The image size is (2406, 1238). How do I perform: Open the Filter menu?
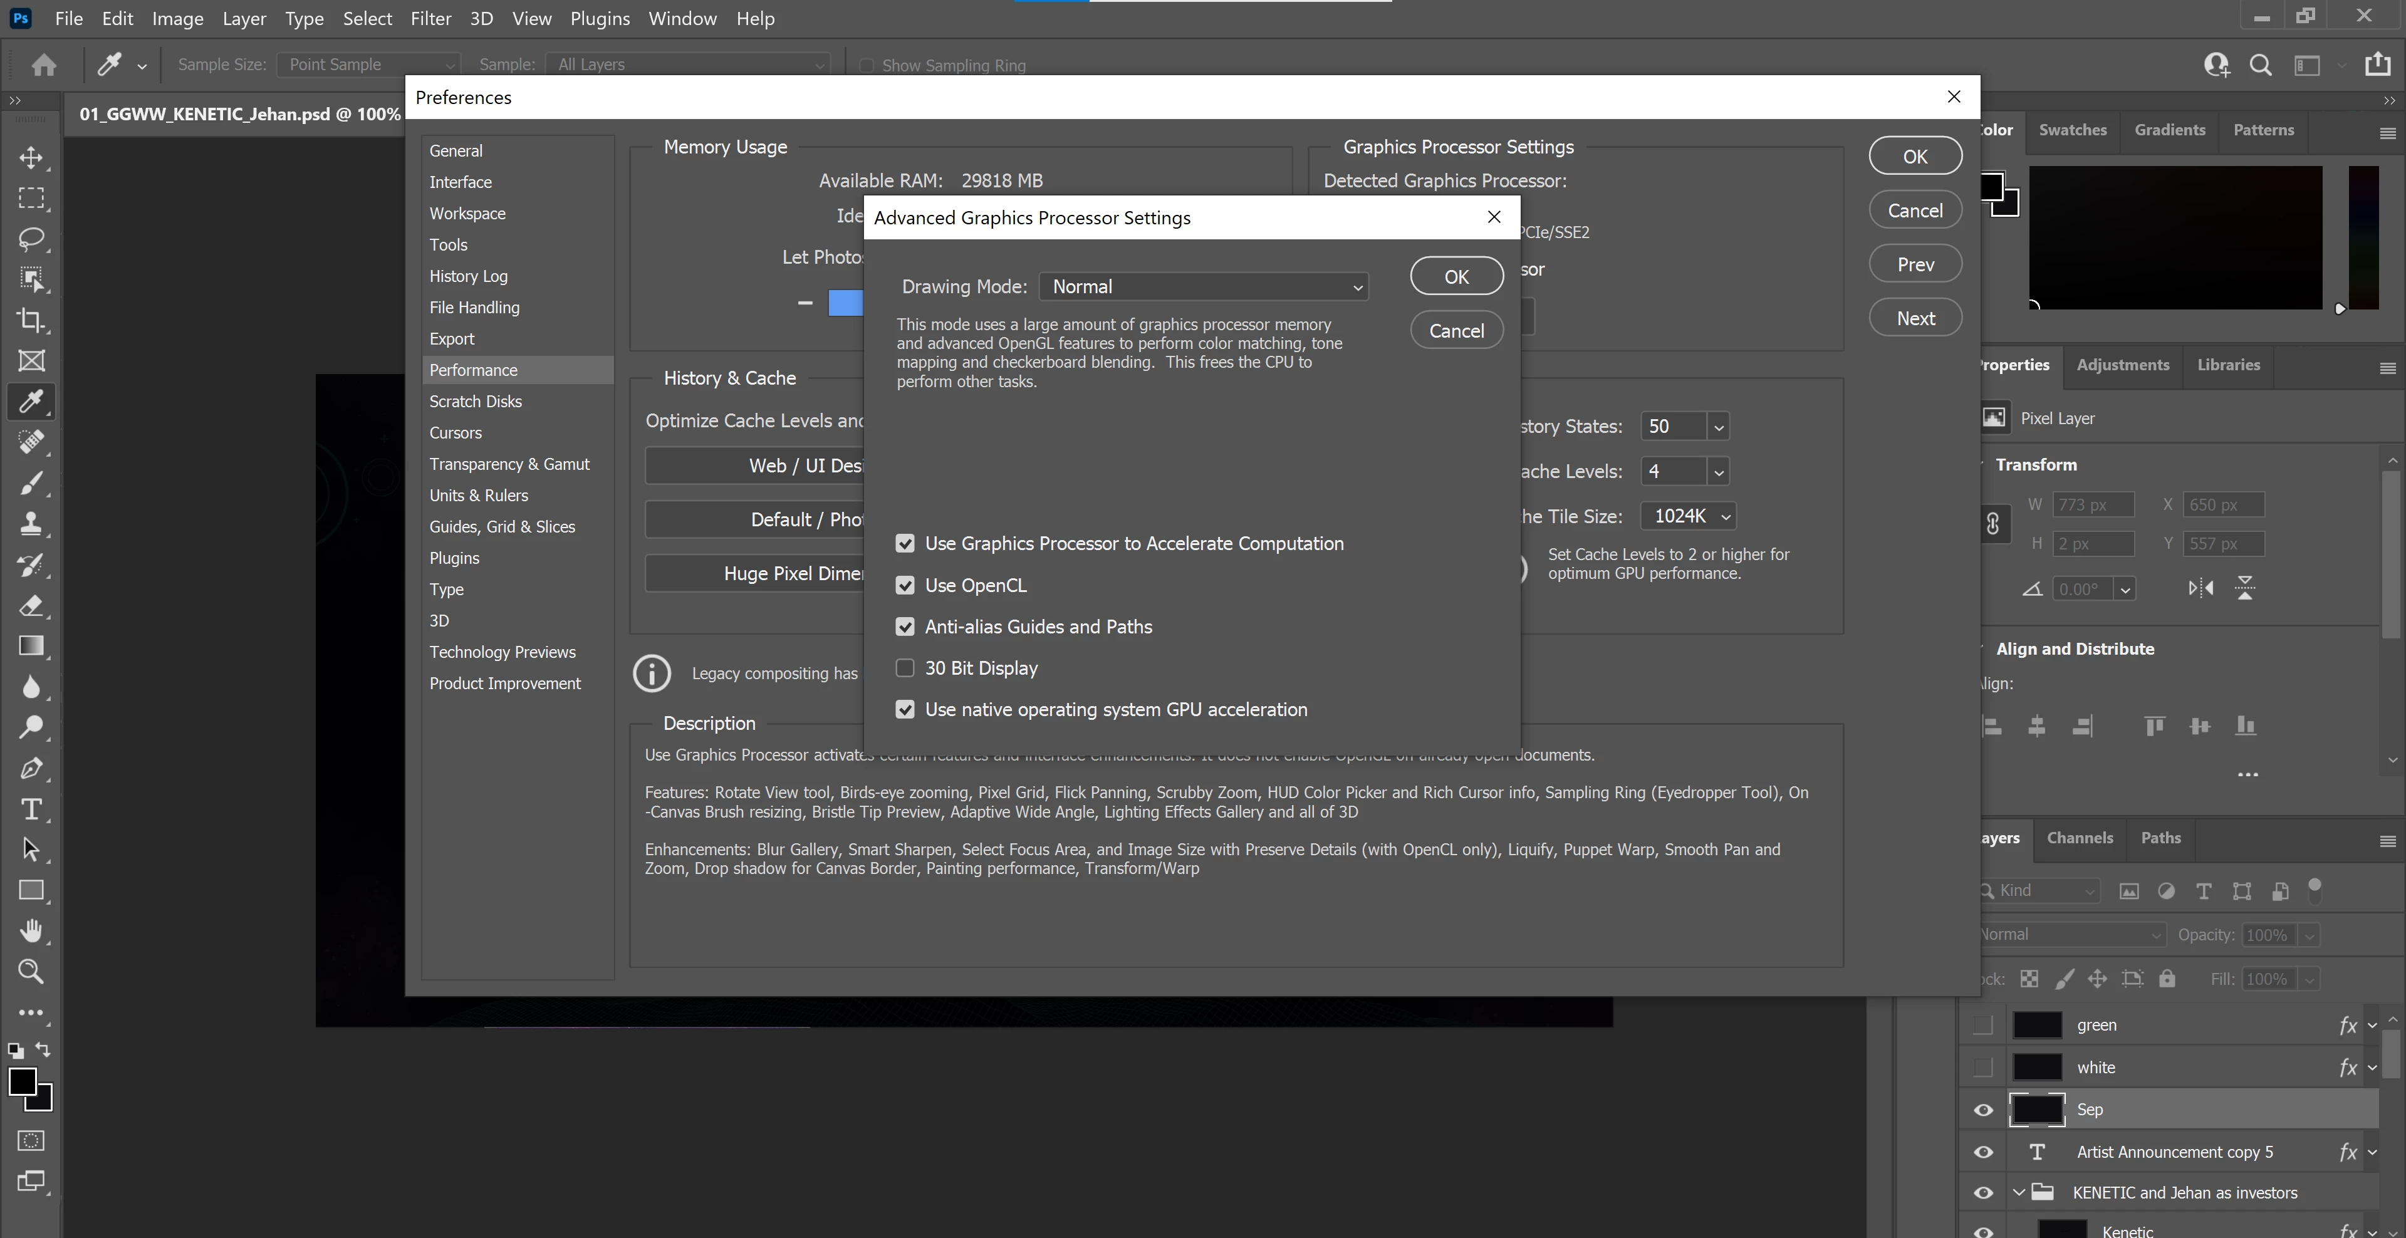tap(430, 19)
